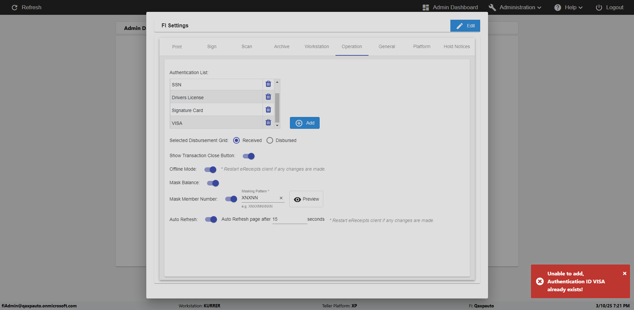Switch to the Scan tab

247,47
